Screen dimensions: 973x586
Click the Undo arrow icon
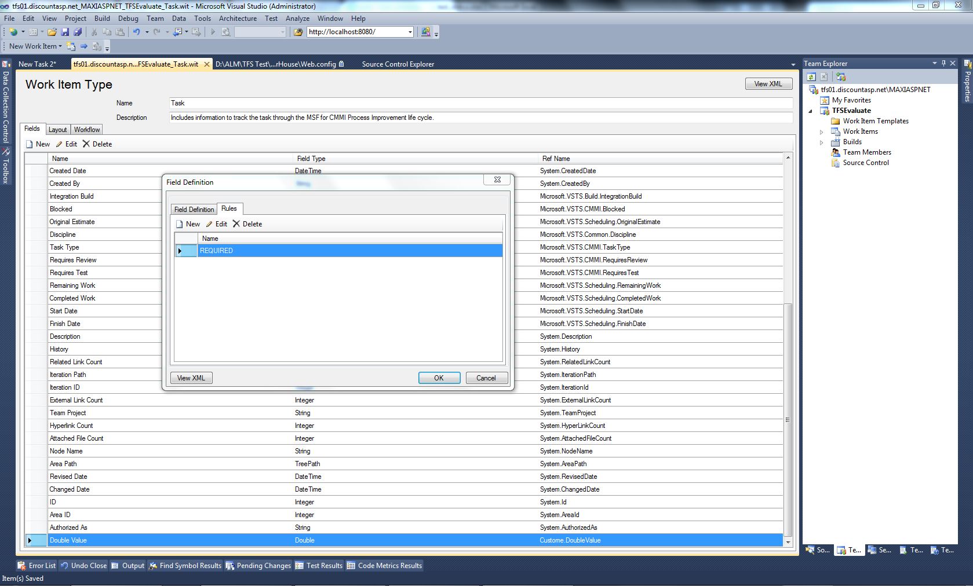click(136, 32)
